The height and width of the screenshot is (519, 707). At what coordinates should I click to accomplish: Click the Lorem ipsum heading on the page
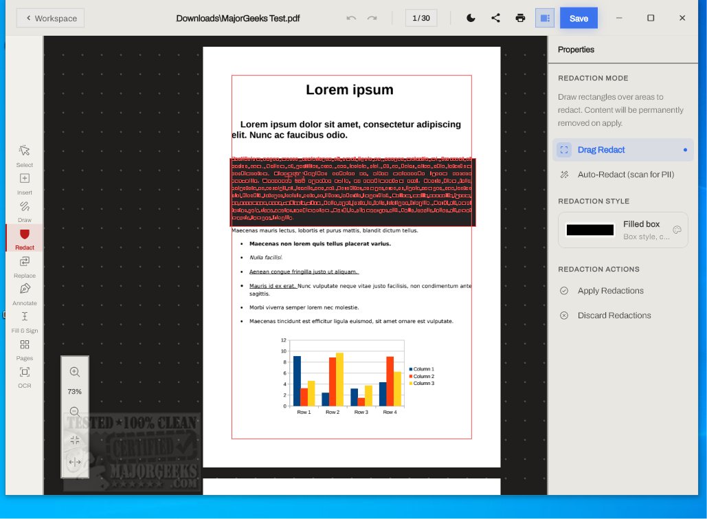tap(350, 89)
